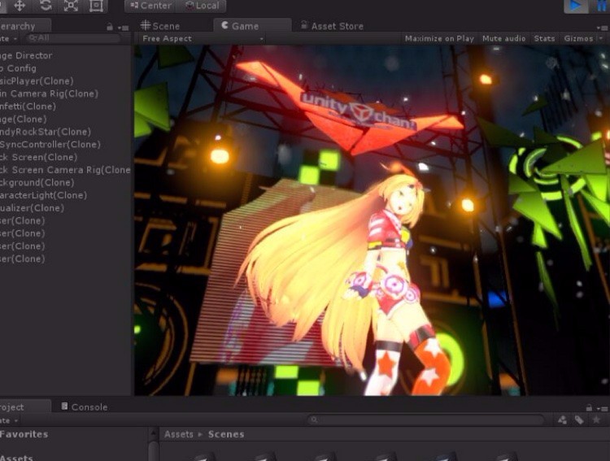Toggle Gizmos in Game view
Viewport: 610px width, 461px height.
(578, 38)
